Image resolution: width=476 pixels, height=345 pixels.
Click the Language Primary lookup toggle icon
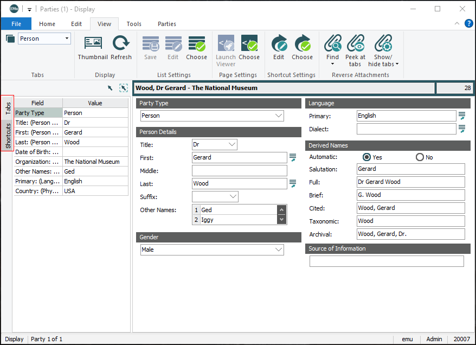(x=462, y=115)
